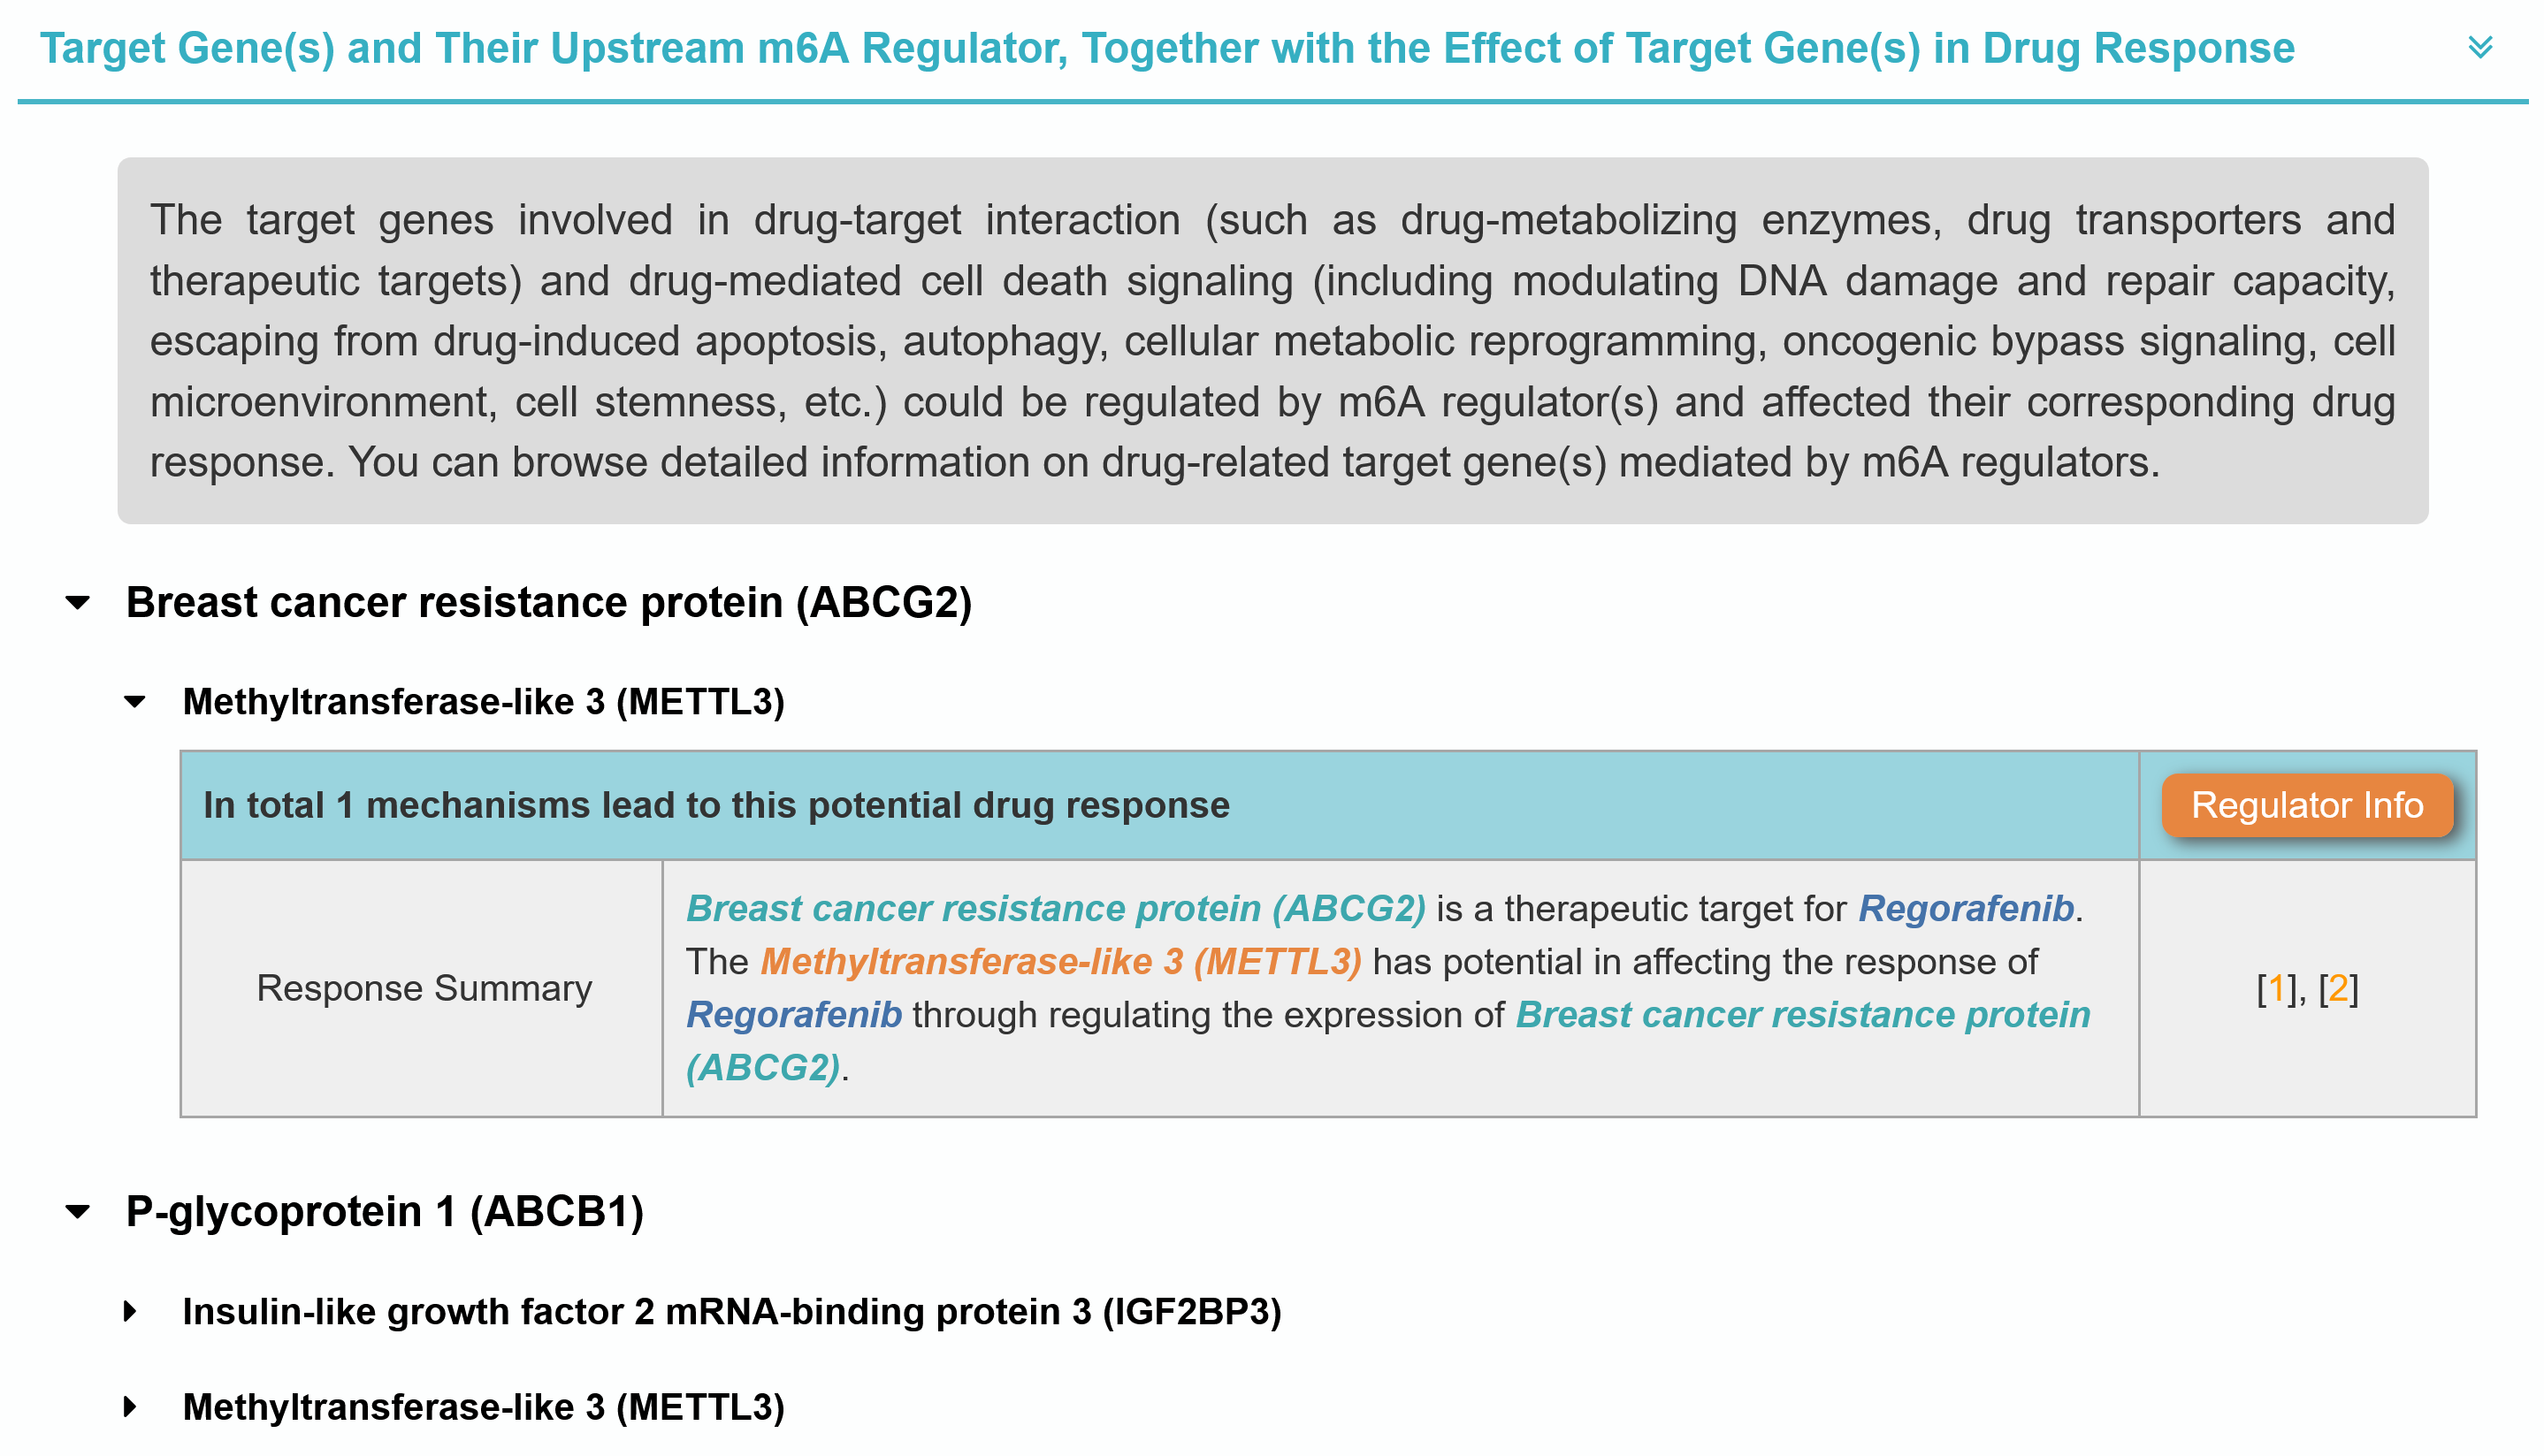The width and height of the screenshot is (2544, 1456).
Task: Collapse the P-glycoprotein 1 (ABCB1) section
Action: (78, 1212)
